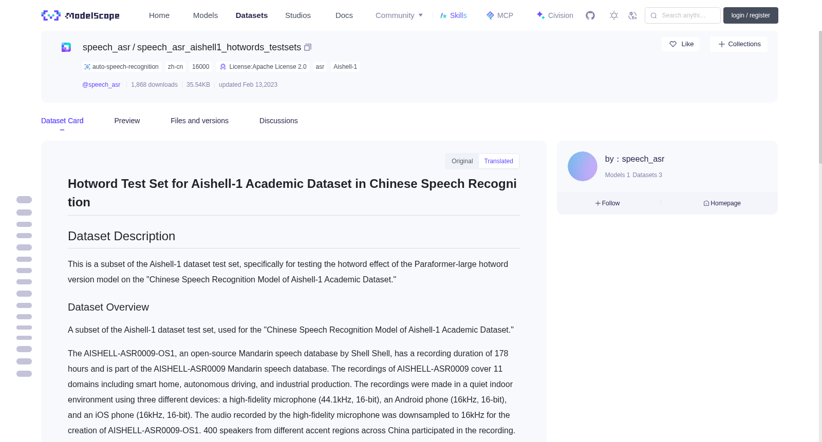
Task: Click the 16000 tag
Action: coord(200,67)
